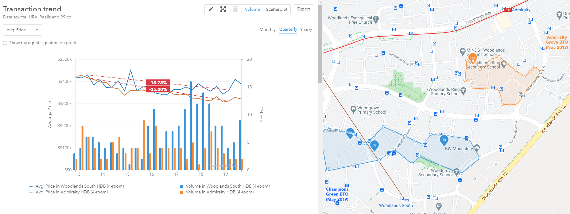The width and height of the screenshot is (570, 214).
Task: Click Woodgrove Primary School map pin
Action: [353, 109]
